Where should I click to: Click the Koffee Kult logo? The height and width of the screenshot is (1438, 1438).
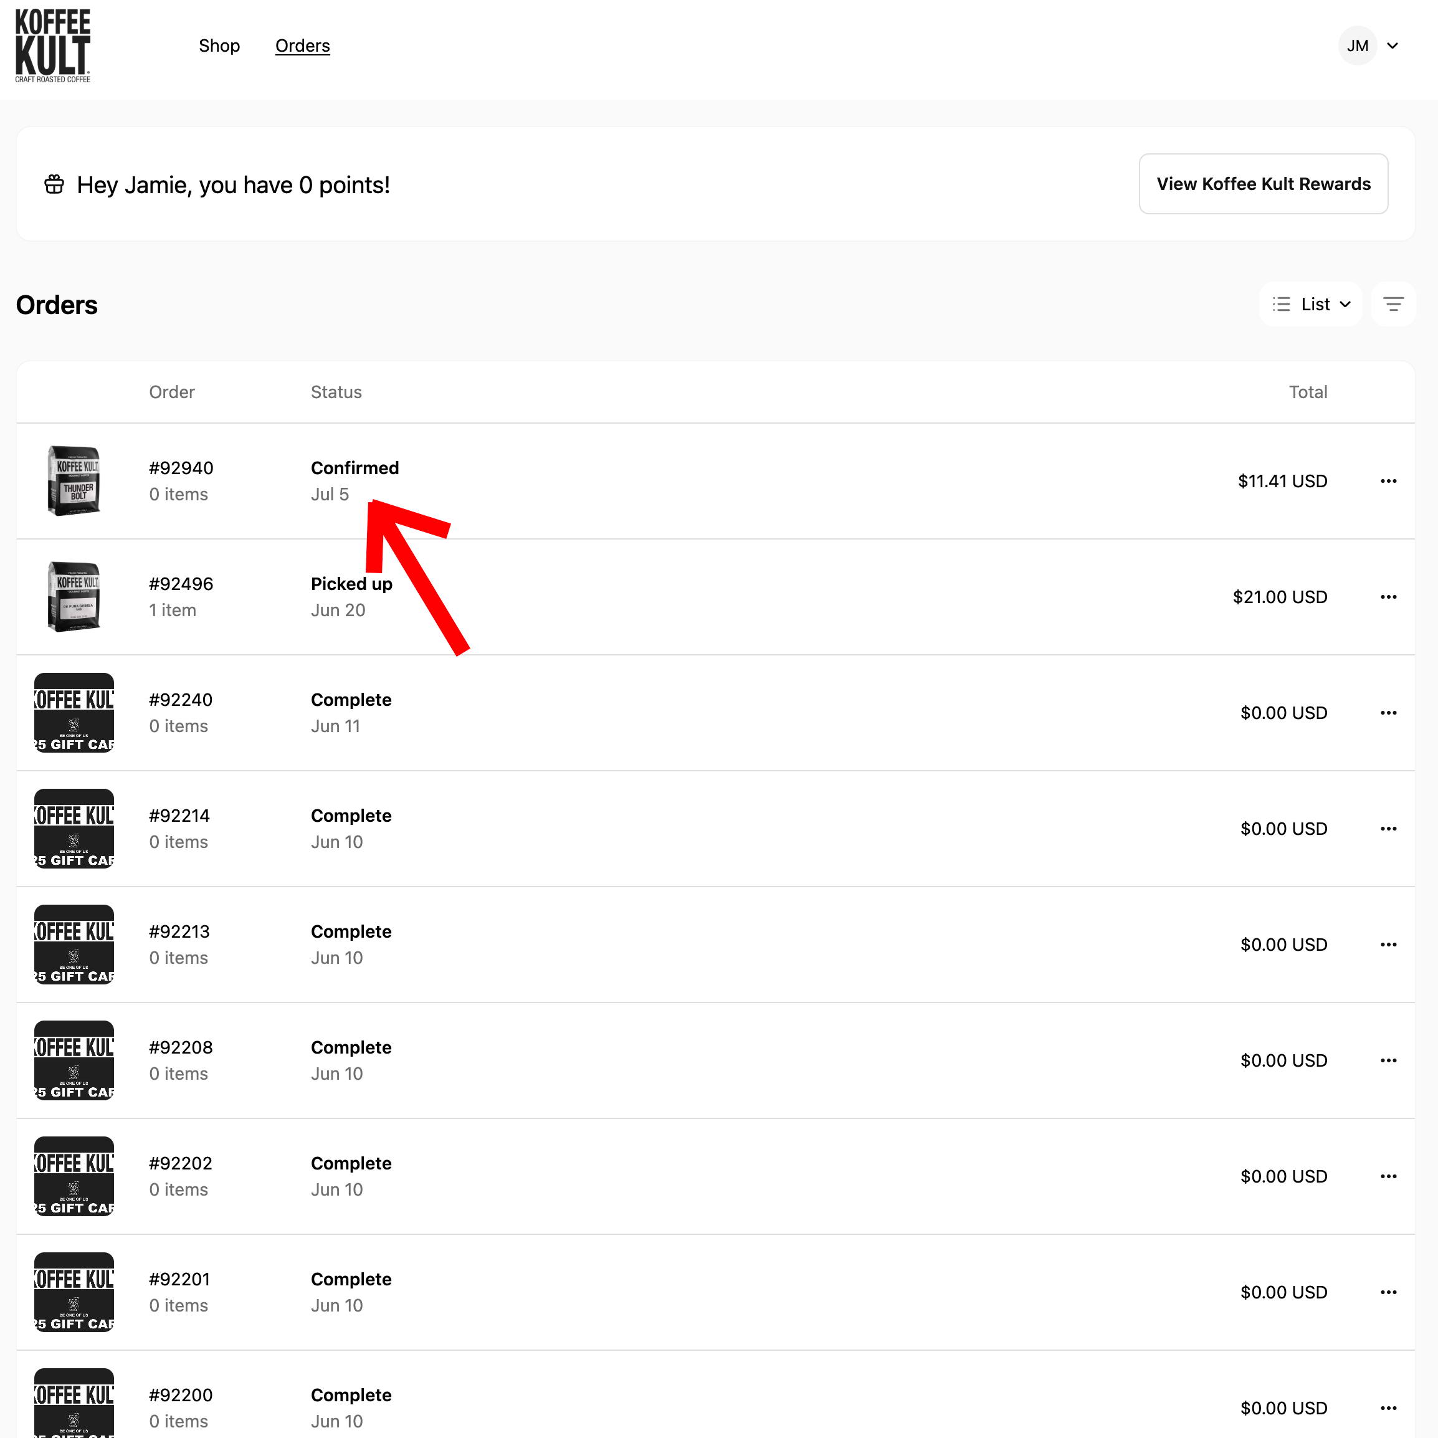click(53, 46)
